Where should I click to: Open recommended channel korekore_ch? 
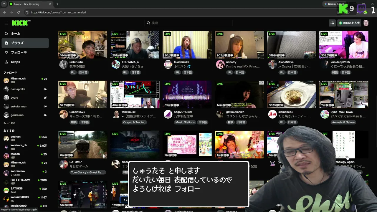[24, 147]
